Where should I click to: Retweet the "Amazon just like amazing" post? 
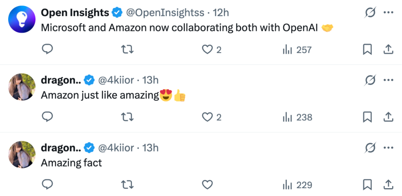pyautogui.click(x=127, y=117)
